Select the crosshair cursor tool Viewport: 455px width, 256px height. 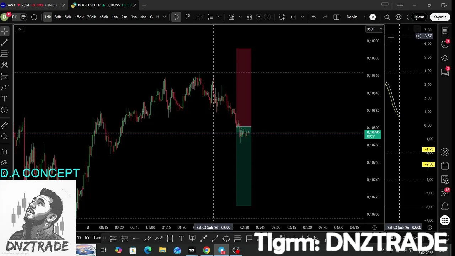click(5, 31)
